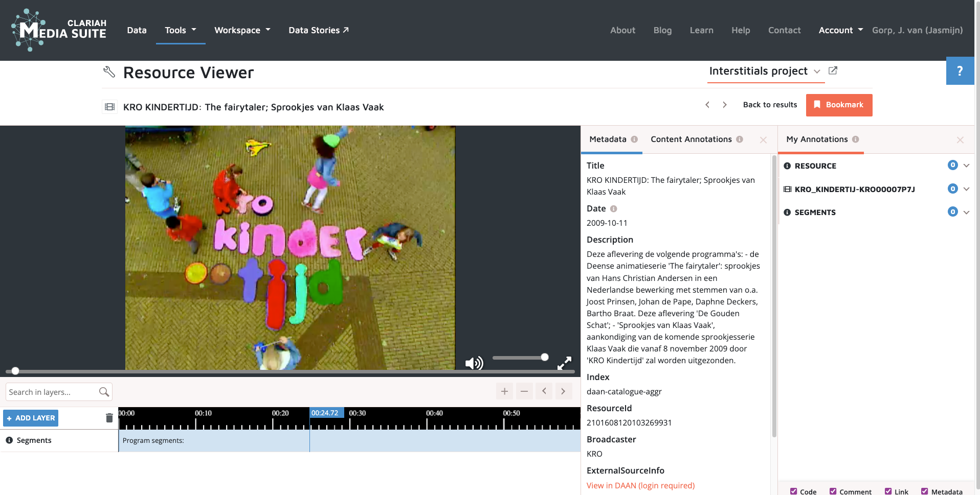Viewport: 980px width, 495px height.
Task: Click the magnifier icon in layer search
Action: (104, 392)
